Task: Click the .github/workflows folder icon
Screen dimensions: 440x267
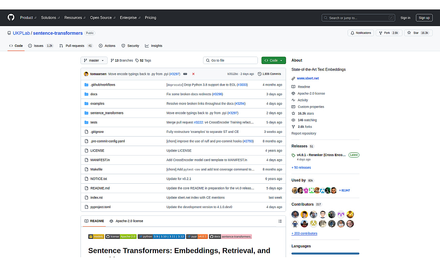Action: click(87, 85)
